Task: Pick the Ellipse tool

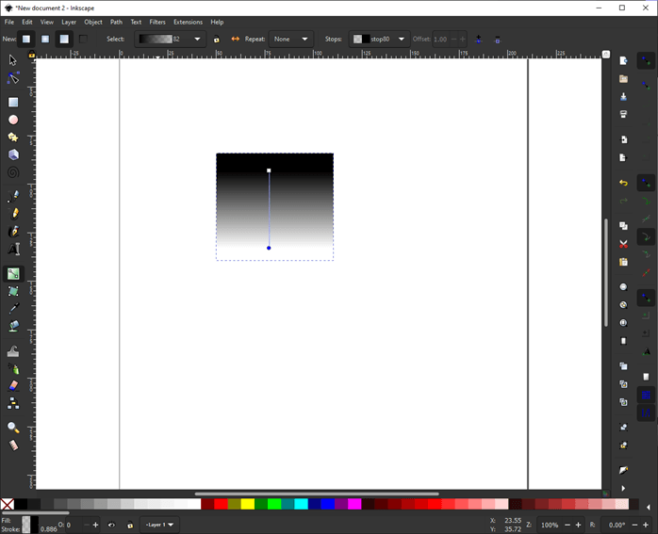Action: click(13, 120)
